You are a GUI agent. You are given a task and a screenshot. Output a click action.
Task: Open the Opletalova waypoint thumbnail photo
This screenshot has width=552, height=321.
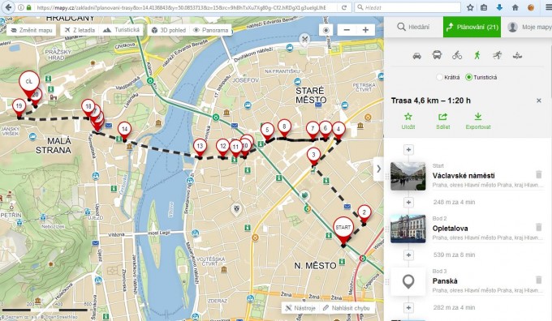click(408, 229)
